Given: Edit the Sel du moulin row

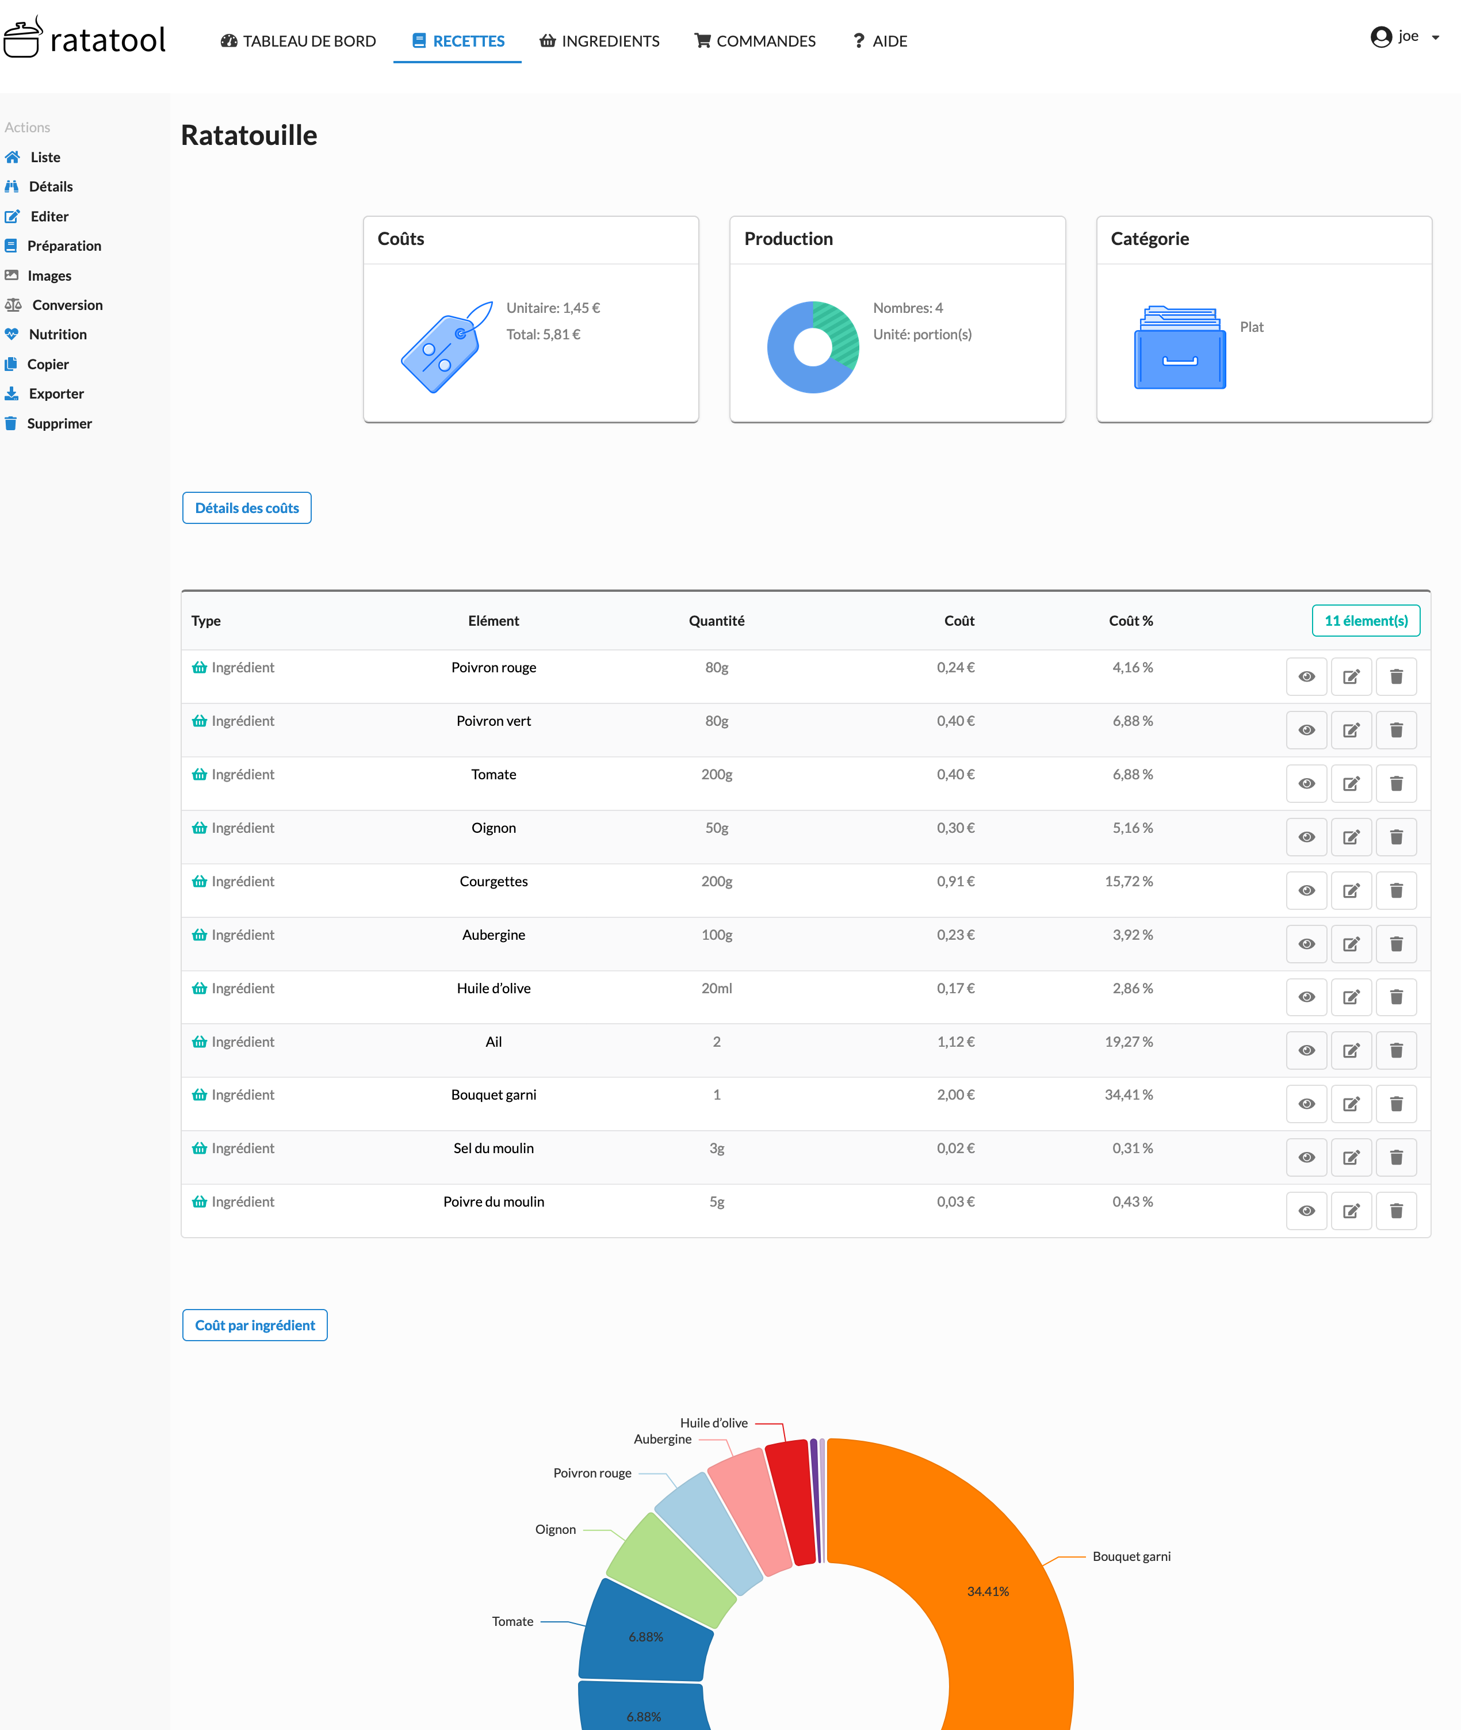Looking at the screenshot, I should 1351,1158.
